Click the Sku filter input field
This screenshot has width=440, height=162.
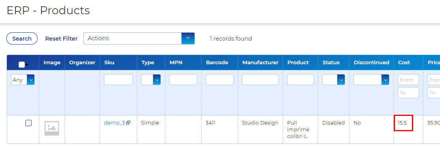[x=118, y=80]
